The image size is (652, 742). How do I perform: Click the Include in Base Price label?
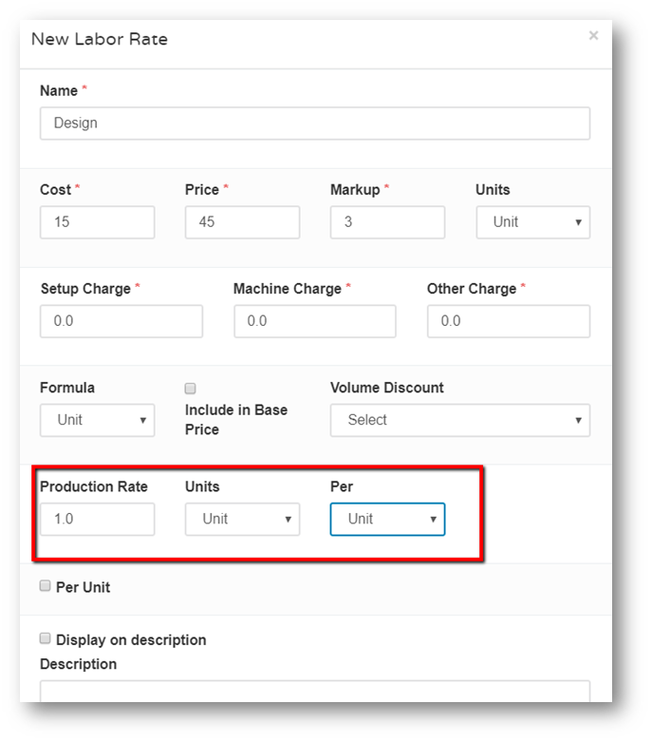tap(236, 420)
